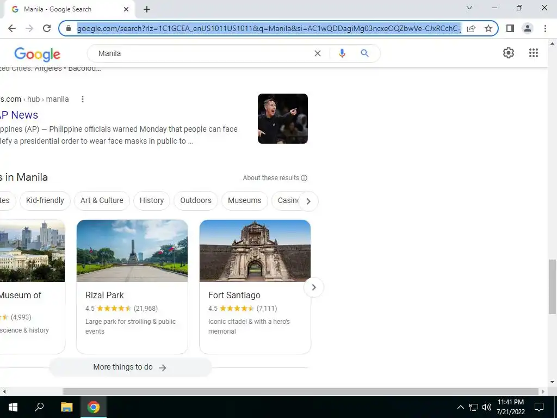Go back to the previous page
This screenshot has width=557, height=418.
click(x=12, y=28)
